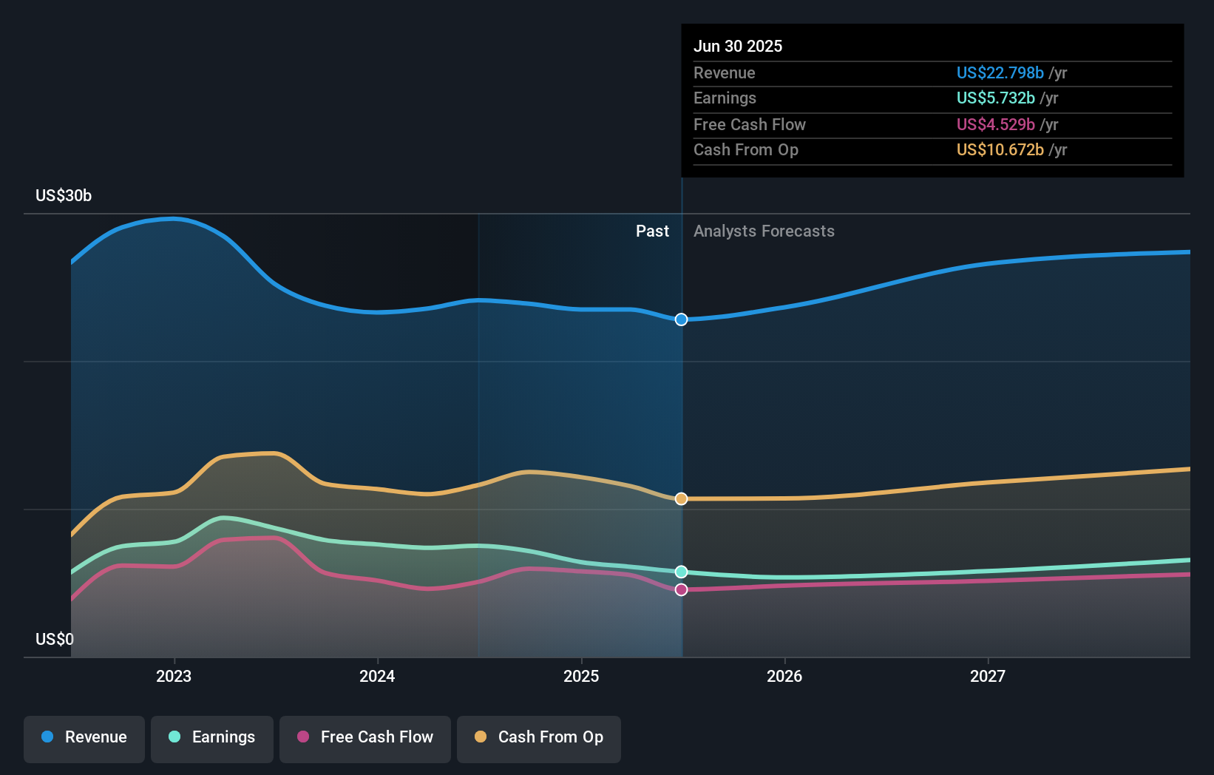Viewport: 1214px width, 775px height.
Task: Select the Free Cash Flow chart marker
Action: pos(680,589)
